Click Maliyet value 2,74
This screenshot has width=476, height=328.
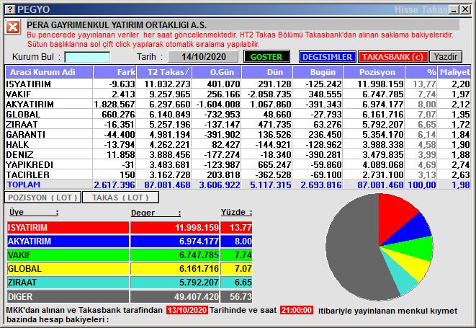pos(461,164)
